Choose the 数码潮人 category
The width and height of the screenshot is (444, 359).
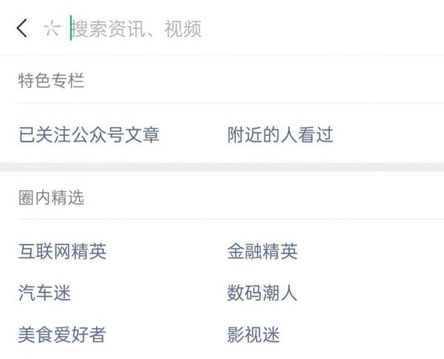pos(262,293)
